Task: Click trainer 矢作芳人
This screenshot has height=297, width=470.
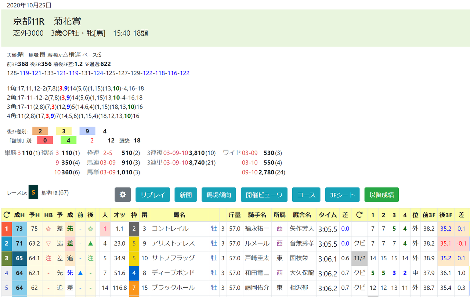Action: pyautogui.click(x=302, y=229)
